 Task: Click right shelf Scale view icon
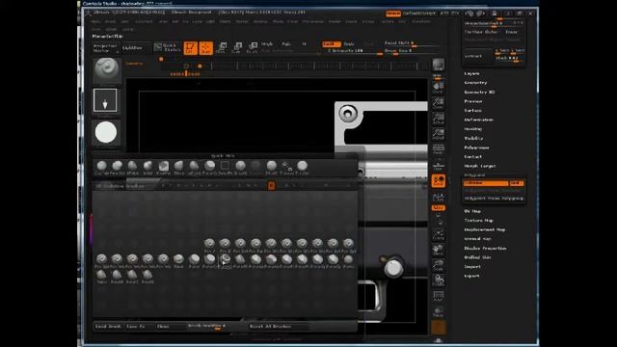click(x=439, y=266)
